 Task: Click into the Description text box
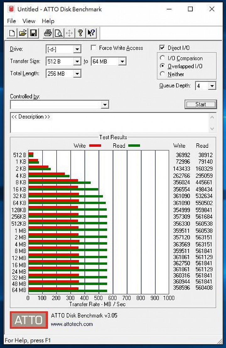click(x=110, y=123)
